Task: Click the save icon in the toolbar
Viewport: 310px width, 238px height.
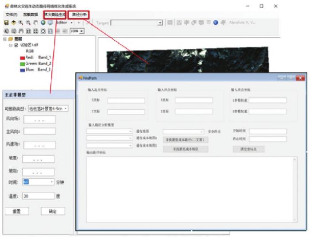Action: tap(6, 23)
